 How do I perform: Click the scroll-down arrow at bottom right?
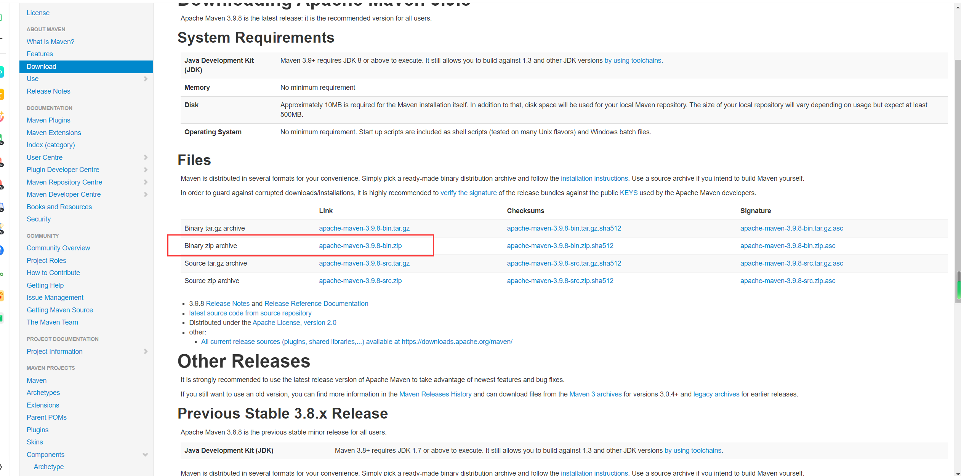pyautogui.click(x=958, y=473)
